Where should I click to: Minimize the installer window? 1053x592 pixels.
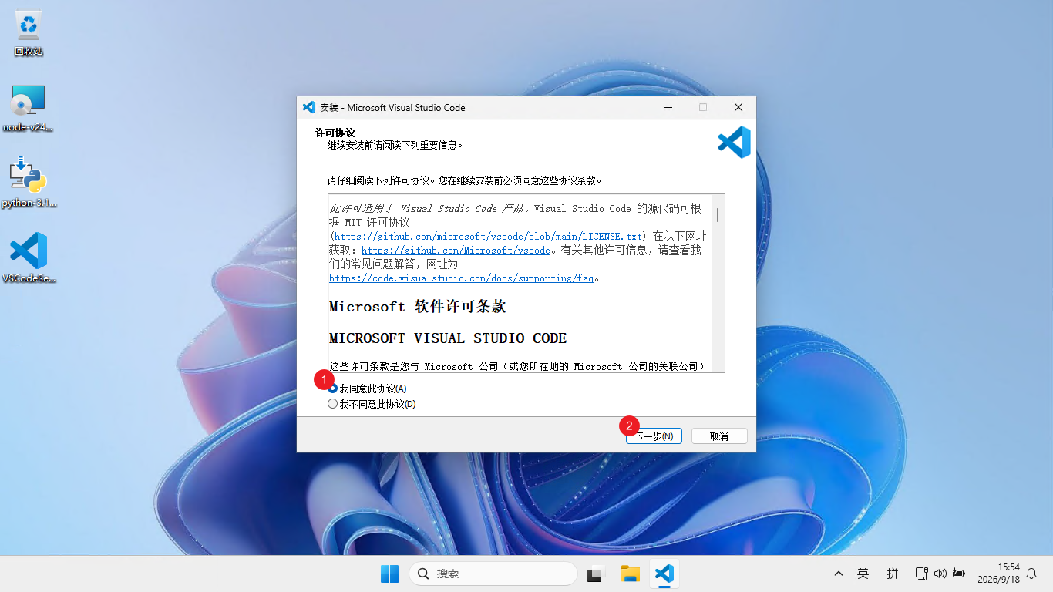click(668, 107)
